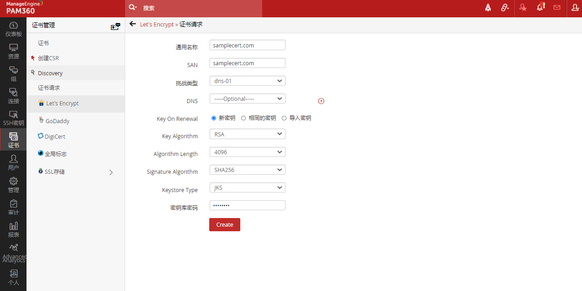Open the DNS Optional dropdown
Viewport: 582px width, 291px height.
click(x=248, y=99)
